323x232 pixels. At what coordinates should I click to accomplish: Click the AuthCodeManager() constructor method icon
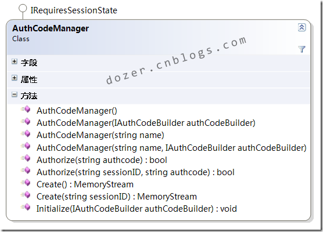tap(26, 110)
